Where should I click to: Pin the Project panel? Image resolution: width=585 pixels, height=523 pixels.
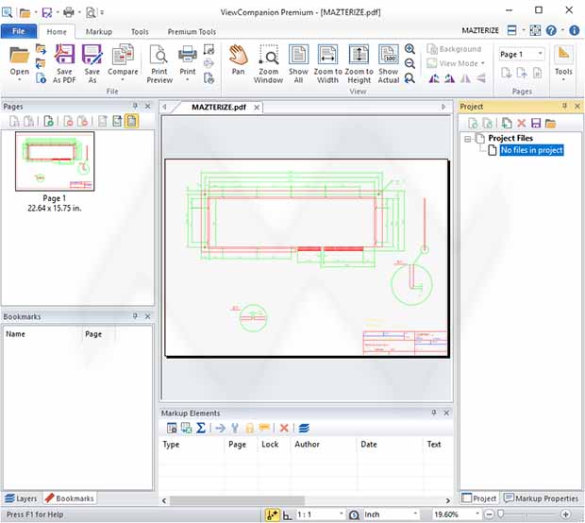[x=564, y=106]
